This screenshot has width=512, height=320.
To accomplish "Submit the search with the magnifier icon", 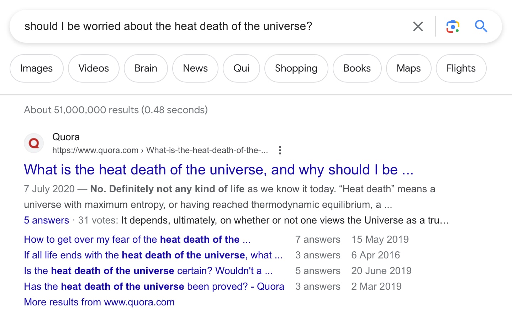I will [481, 26].
